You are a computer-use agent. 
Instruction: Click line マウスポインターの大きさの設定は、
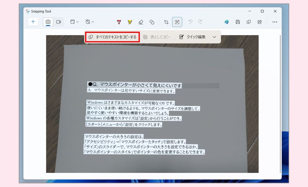point(114,136)
